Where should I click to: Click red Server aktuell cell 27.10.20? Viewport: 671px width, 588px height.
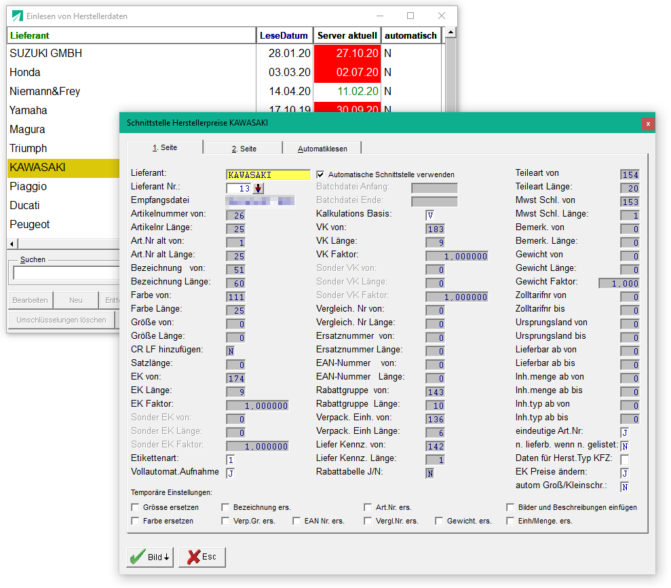tap(347, 53)
